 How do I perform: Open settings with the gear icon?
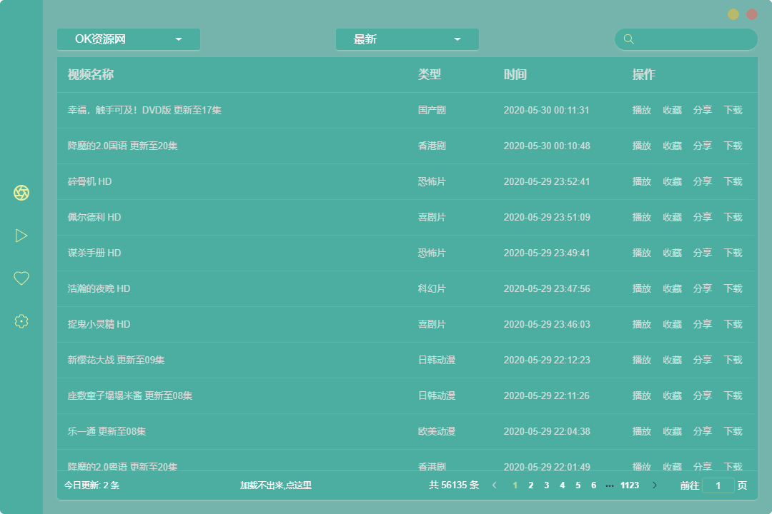pos(21,321)
